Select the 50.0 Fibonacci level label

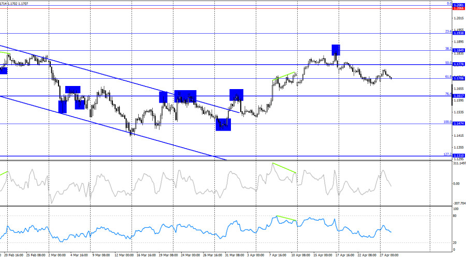(448, 63)
